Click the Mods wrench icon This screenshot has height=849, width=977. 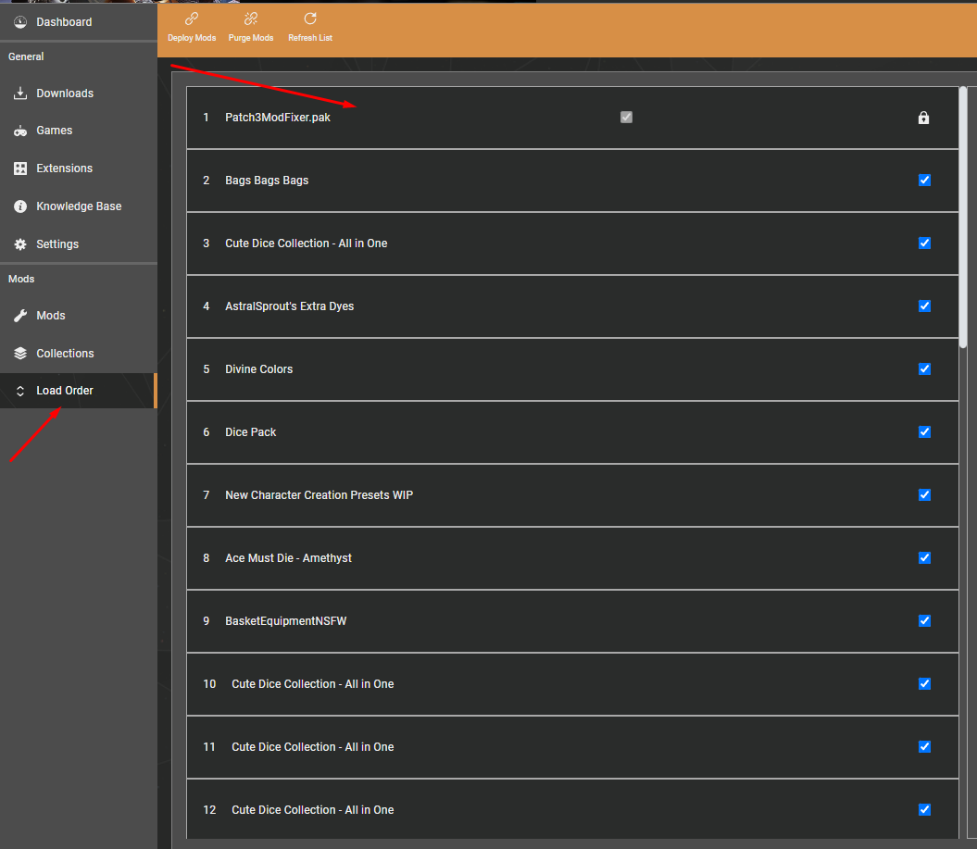20,316
